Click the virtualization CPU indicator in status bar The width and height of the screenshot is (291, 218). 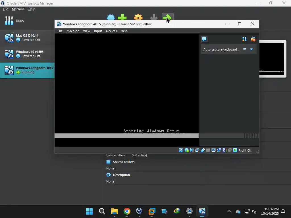(224, 150)
